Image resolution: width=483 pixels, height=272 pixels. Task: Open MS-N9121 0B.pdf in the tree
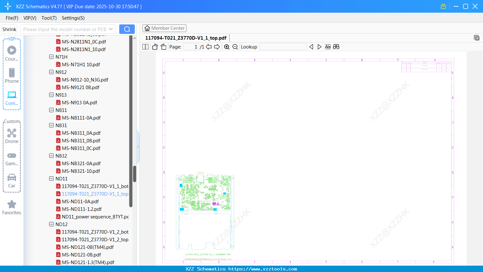point(78,87)
